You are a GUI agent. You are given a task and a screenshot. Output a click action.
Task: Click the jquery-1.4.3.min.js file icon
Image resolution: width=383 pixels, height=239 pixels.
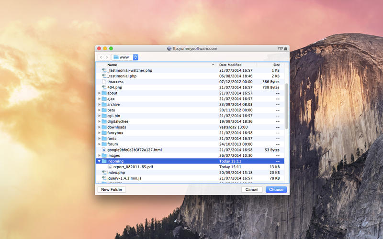click(104, 178)
